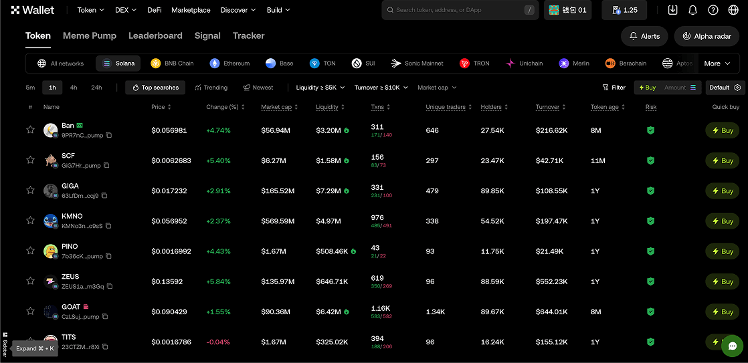Viewport: 748px width, 363px height.
Task: Open Alpha radar button
Action: tap(707, 36)
